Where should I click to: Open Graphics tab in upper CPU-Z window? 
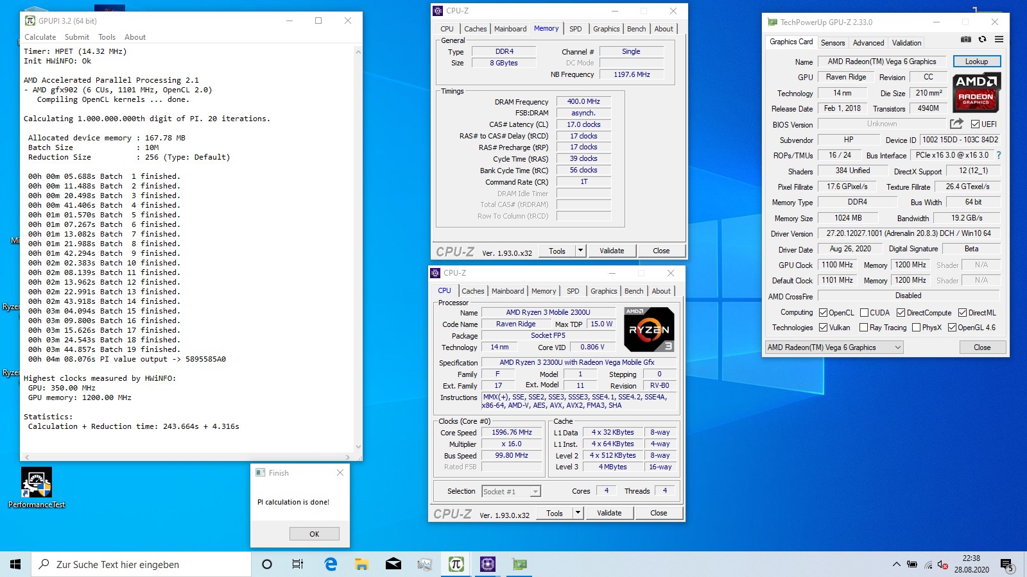click(607, 29)
